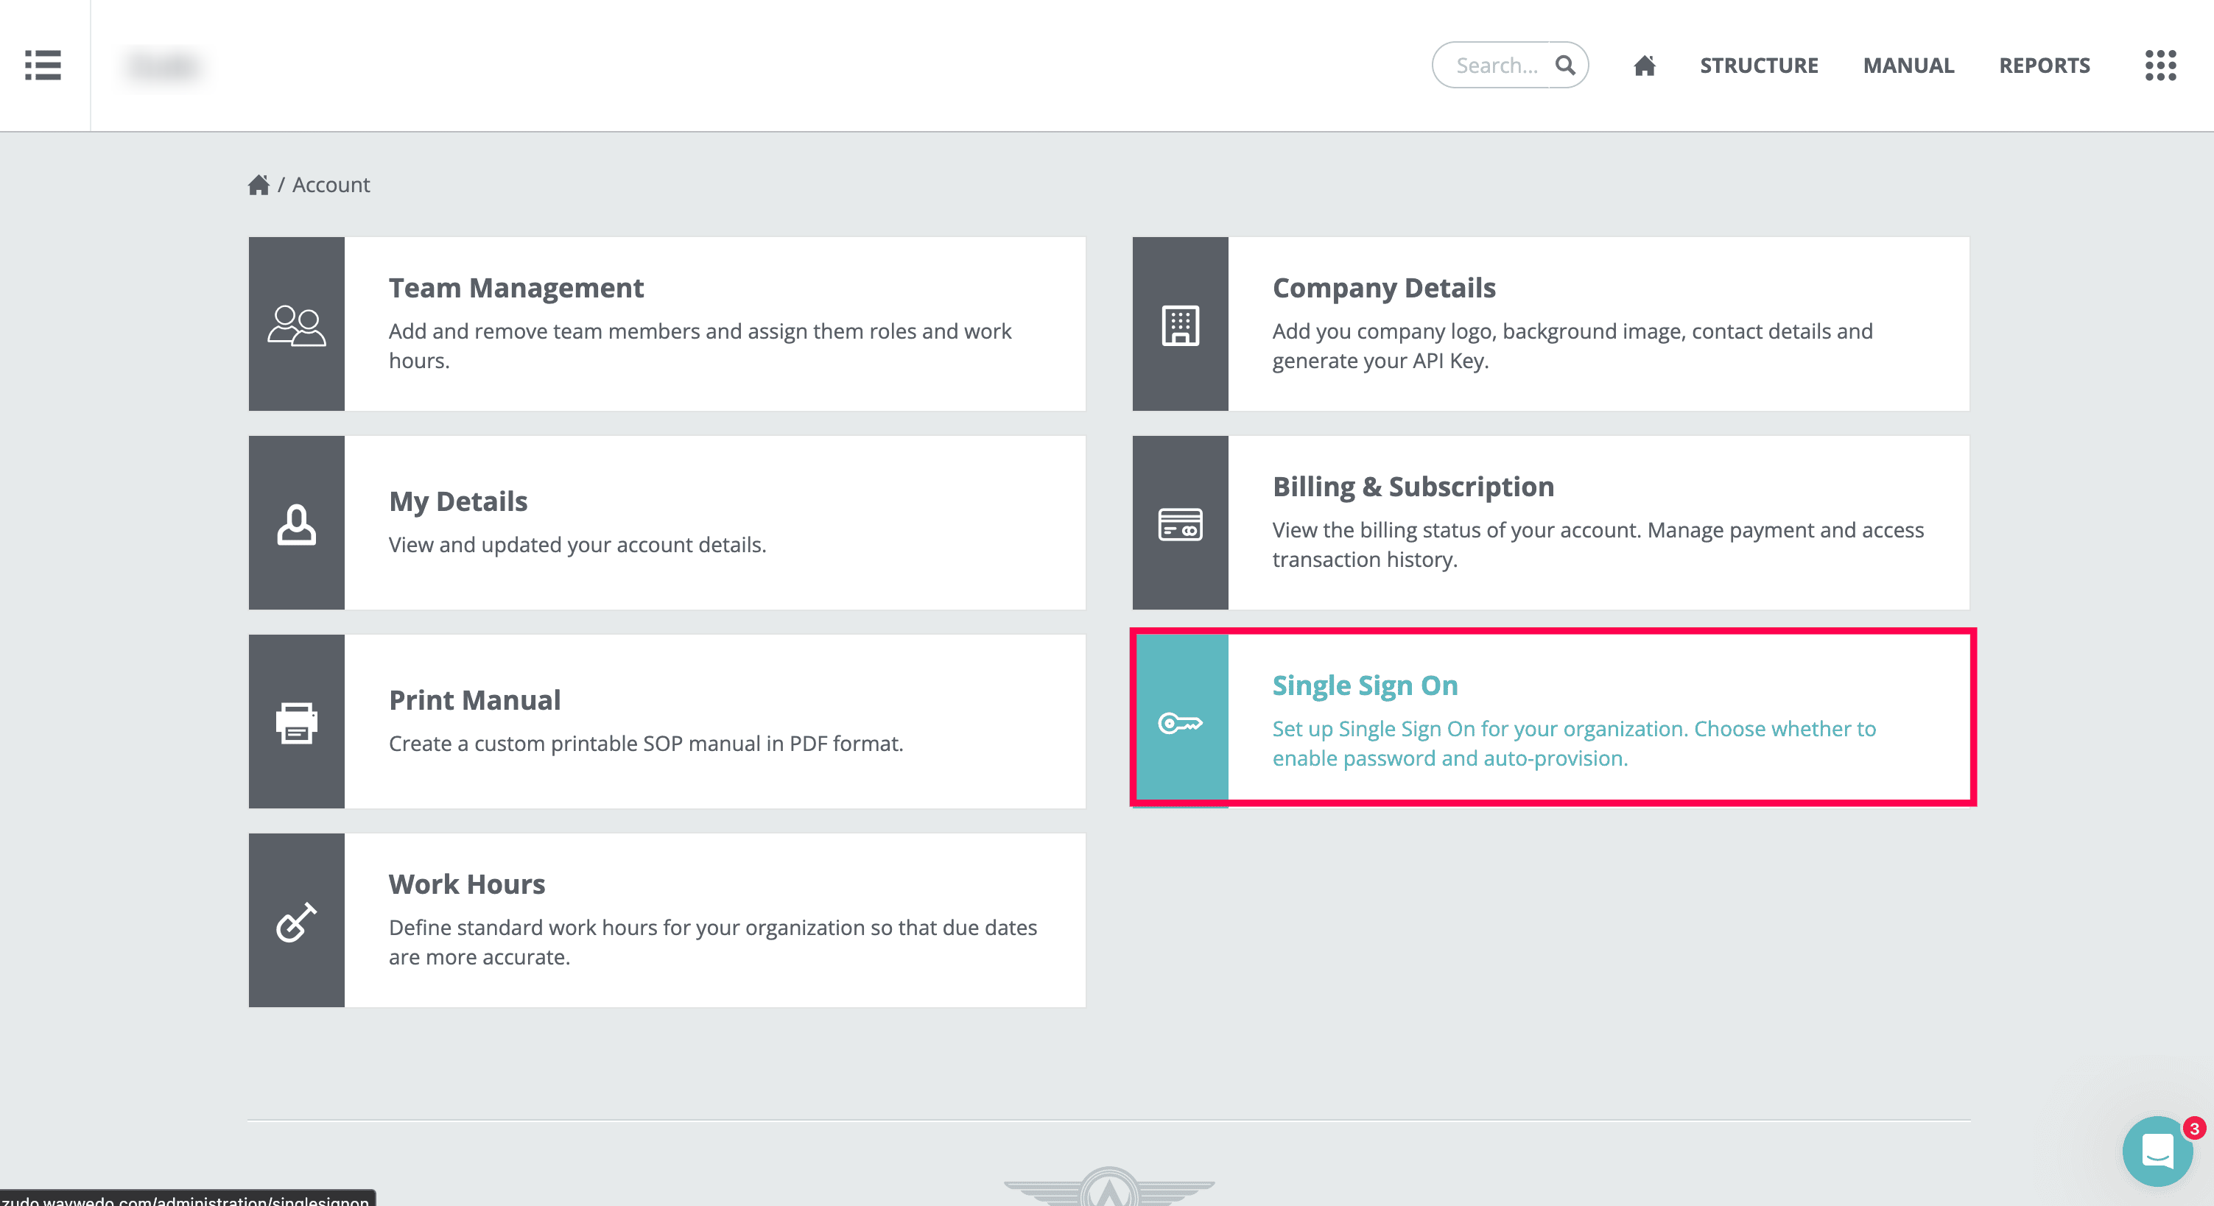
Task: Click the Print Manual printer icon
Action: [297, 722]
